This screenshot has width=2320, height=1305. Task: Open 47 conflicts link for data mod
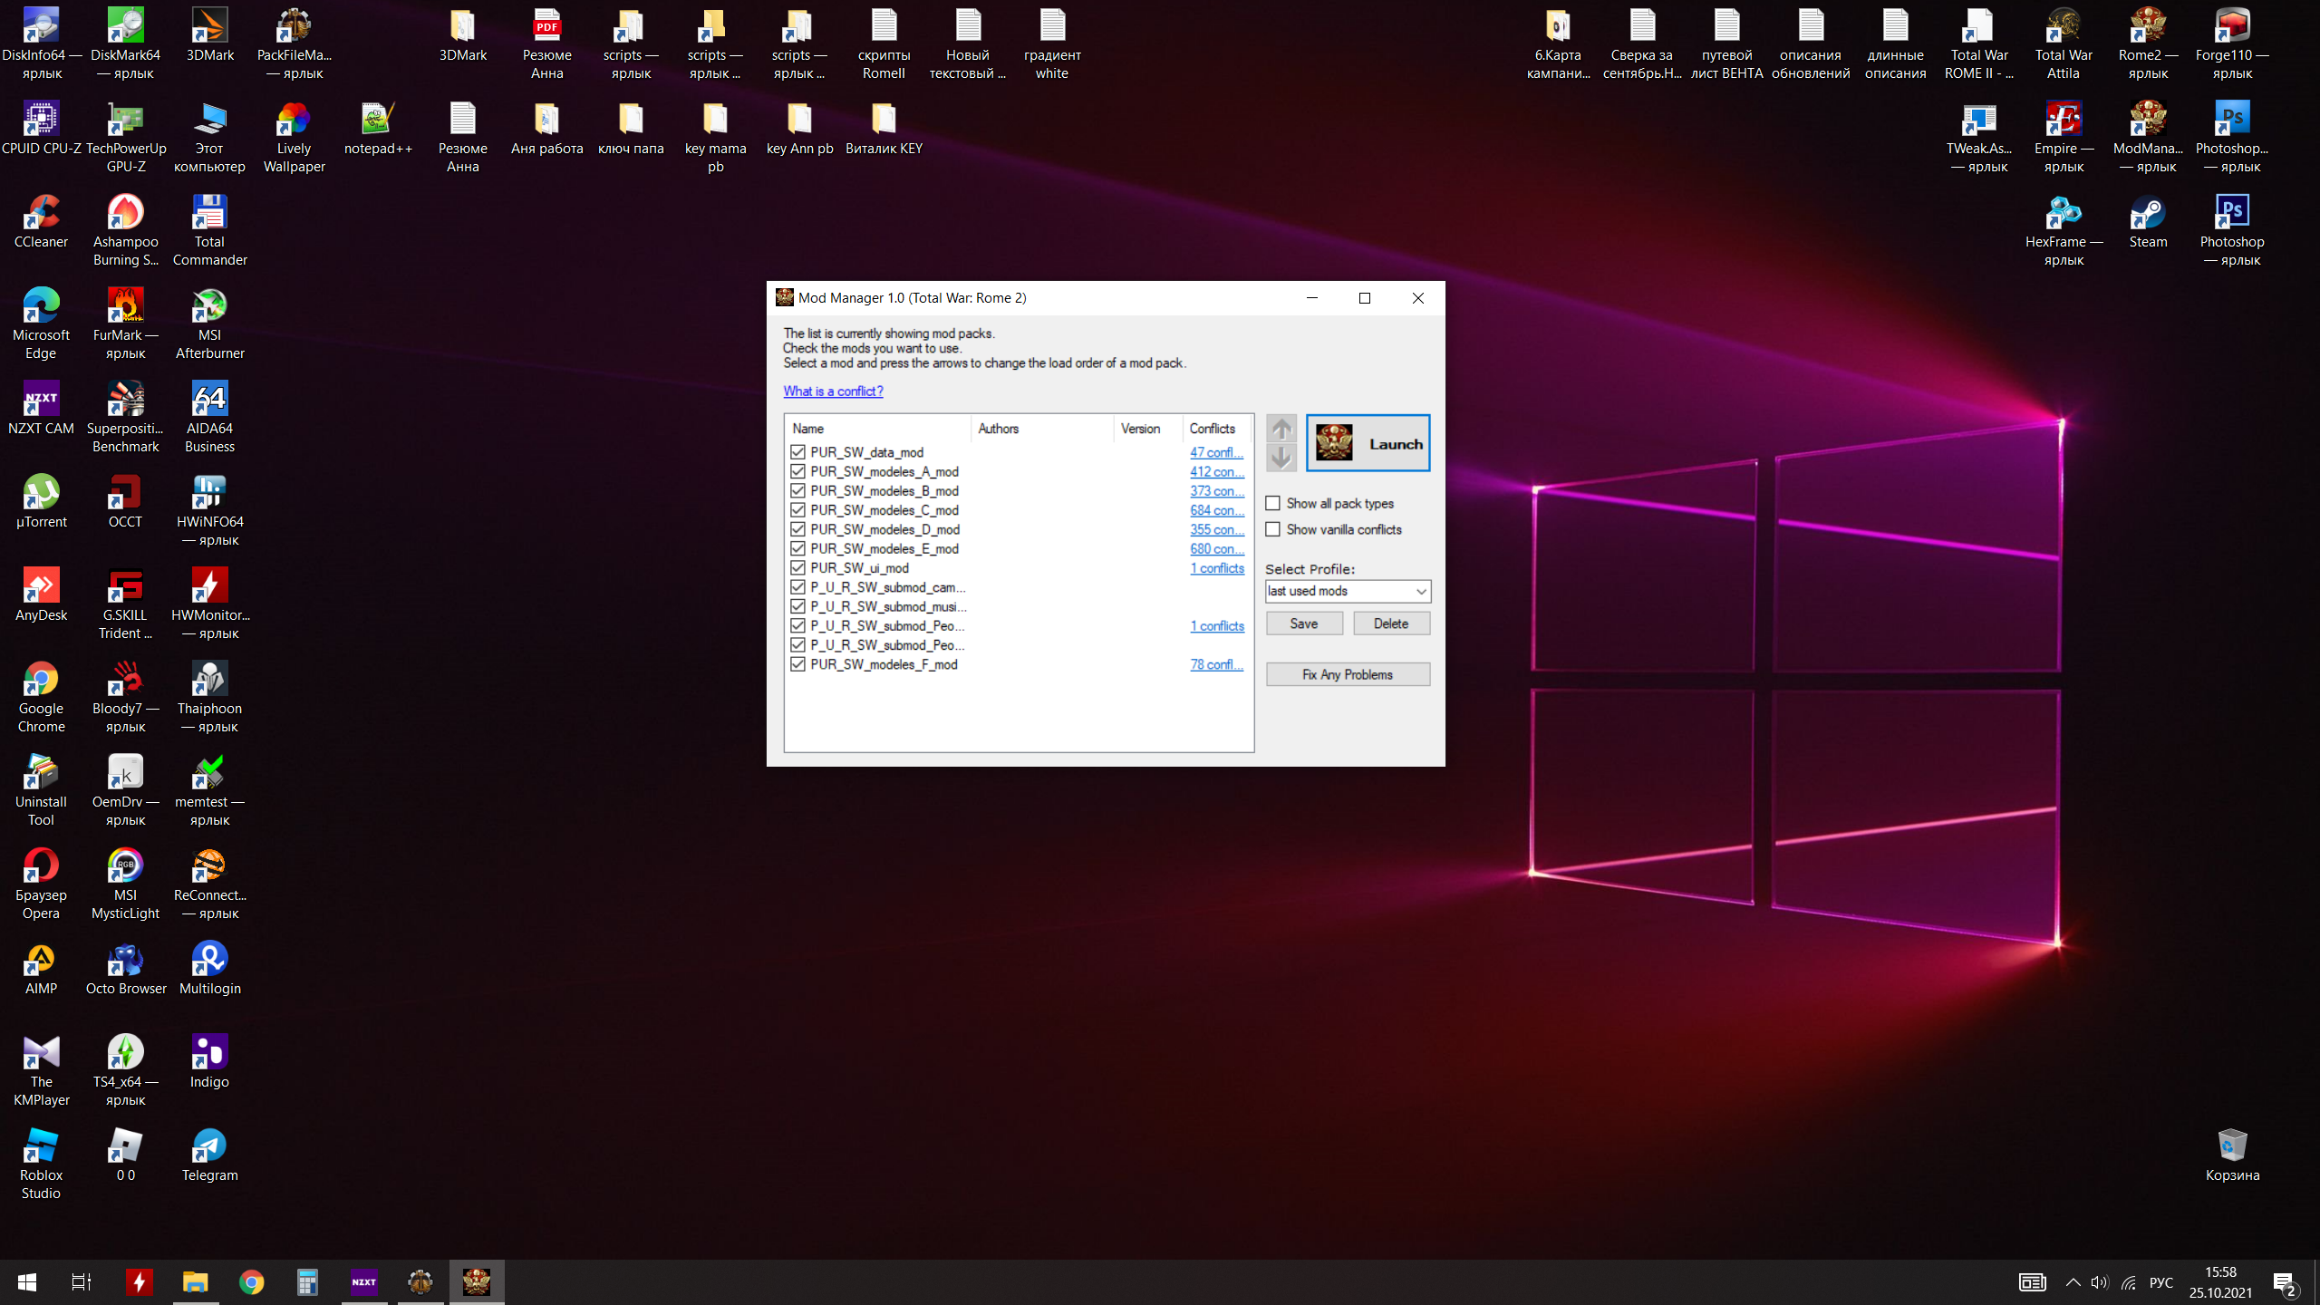coord(1216,452)
